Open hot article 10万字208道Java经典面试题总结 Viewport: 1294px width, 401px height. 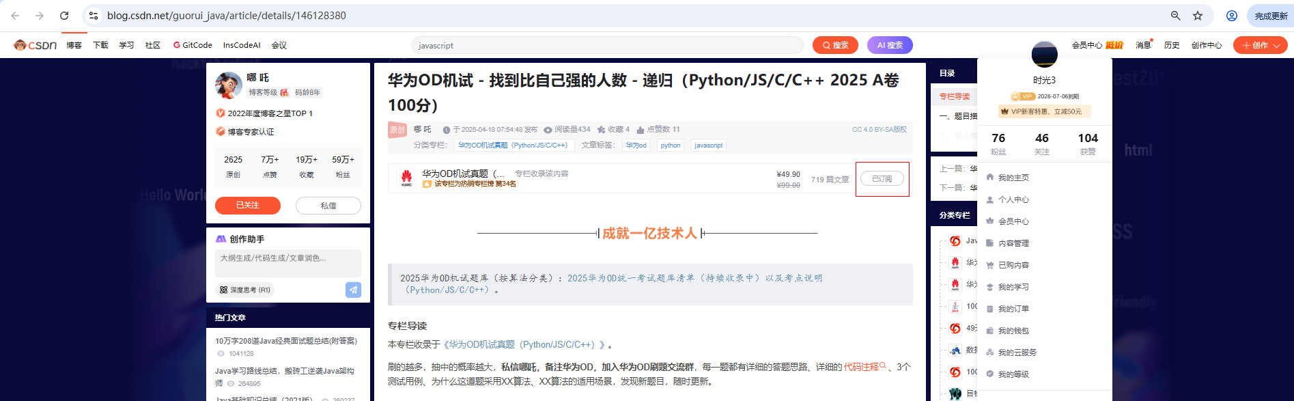(x=286, y=341)
